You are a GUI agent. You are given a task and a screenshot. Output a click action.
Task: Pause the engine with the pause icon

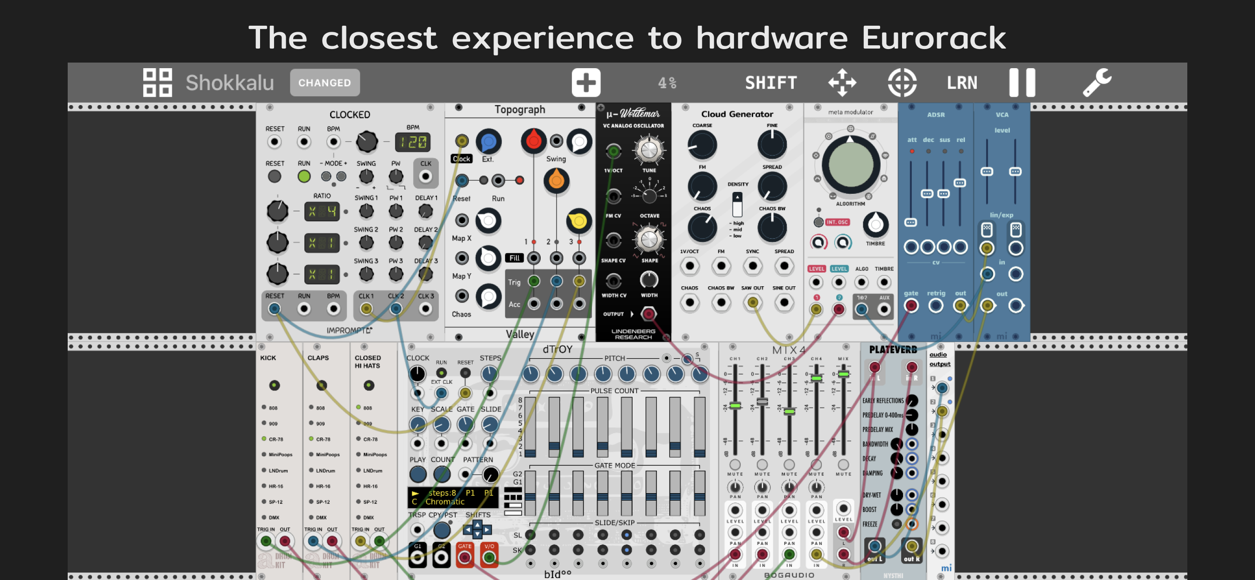coord(1022,82)
